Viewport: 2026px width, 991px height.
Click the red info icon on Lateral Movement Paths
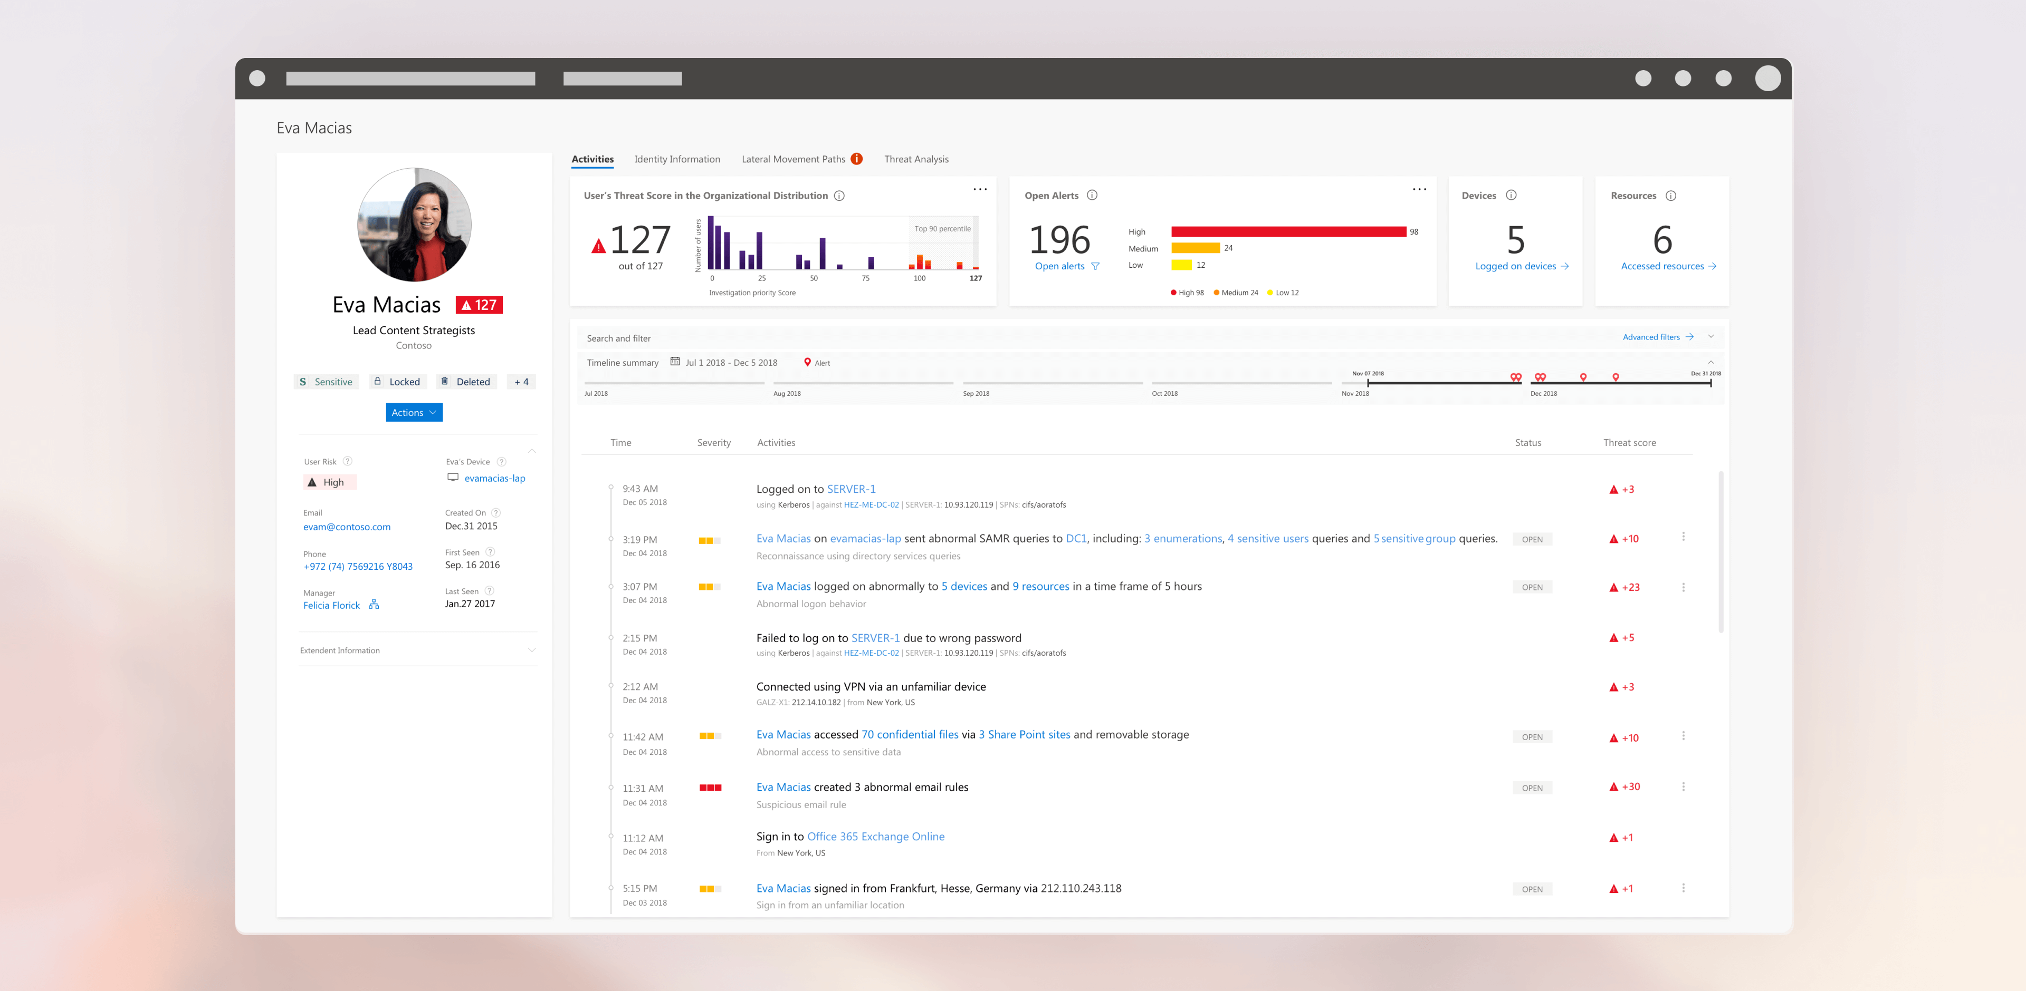[857, 158]
